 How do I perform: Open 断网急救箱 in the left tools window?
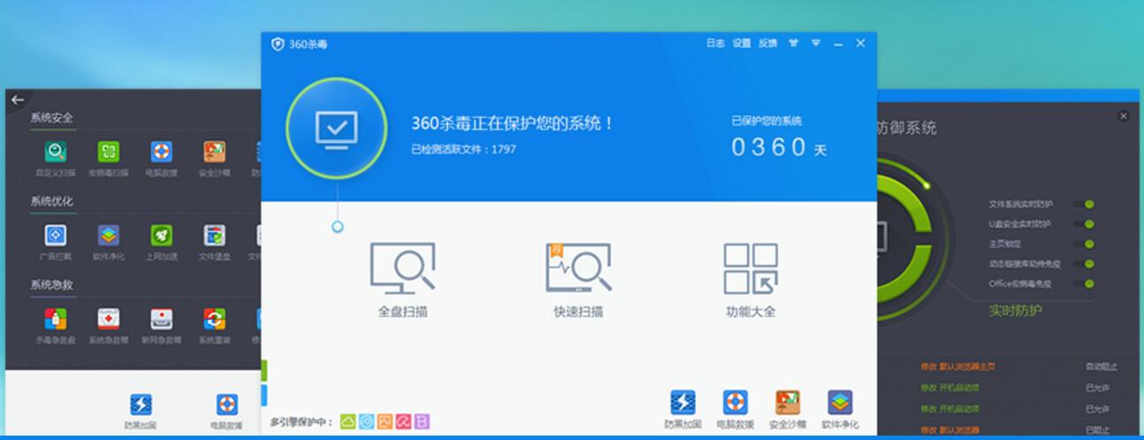click(x=161, y=325)
